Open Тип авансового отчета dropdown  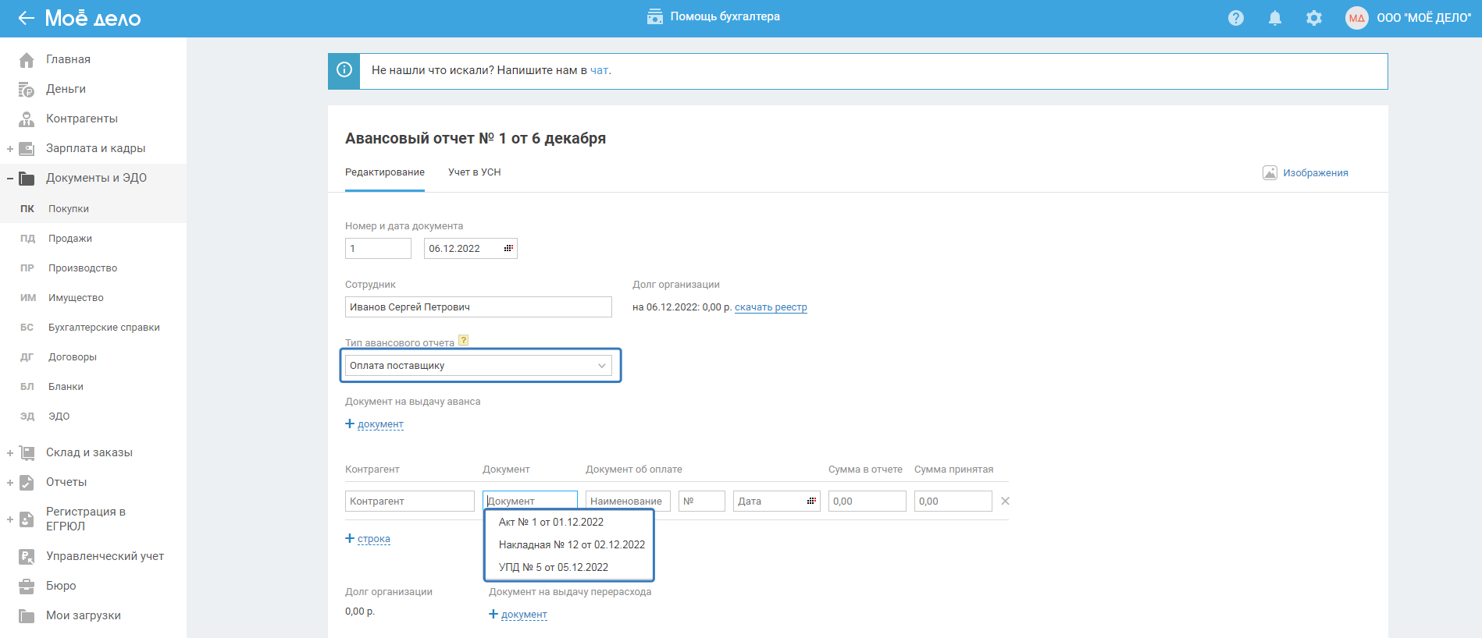click(479, 365)
